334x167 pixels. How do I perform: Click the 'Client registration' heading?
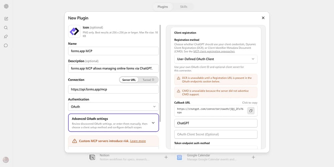point(185,33)
